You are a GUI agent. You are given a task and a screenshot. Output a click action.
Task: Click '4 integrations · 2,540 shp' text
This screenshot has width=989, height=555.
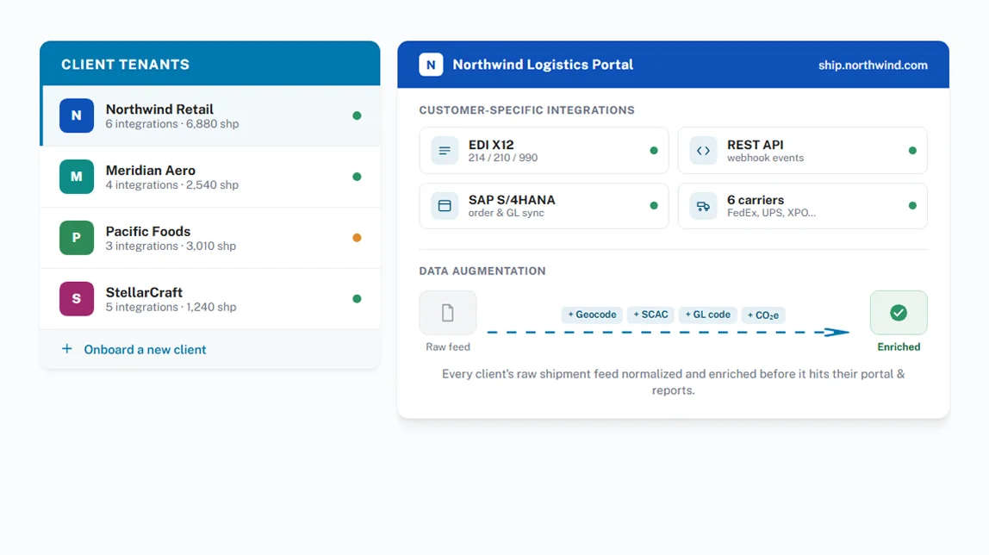172,185
